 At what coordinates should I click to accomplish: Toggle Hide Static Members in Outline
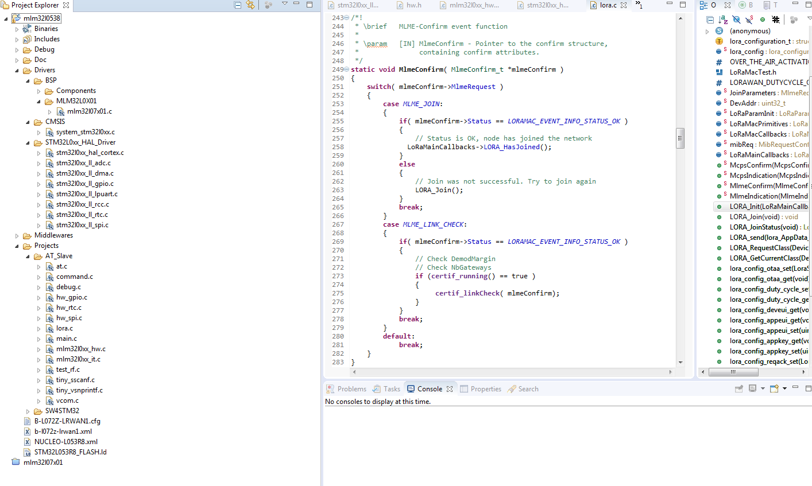pos(749,20)
